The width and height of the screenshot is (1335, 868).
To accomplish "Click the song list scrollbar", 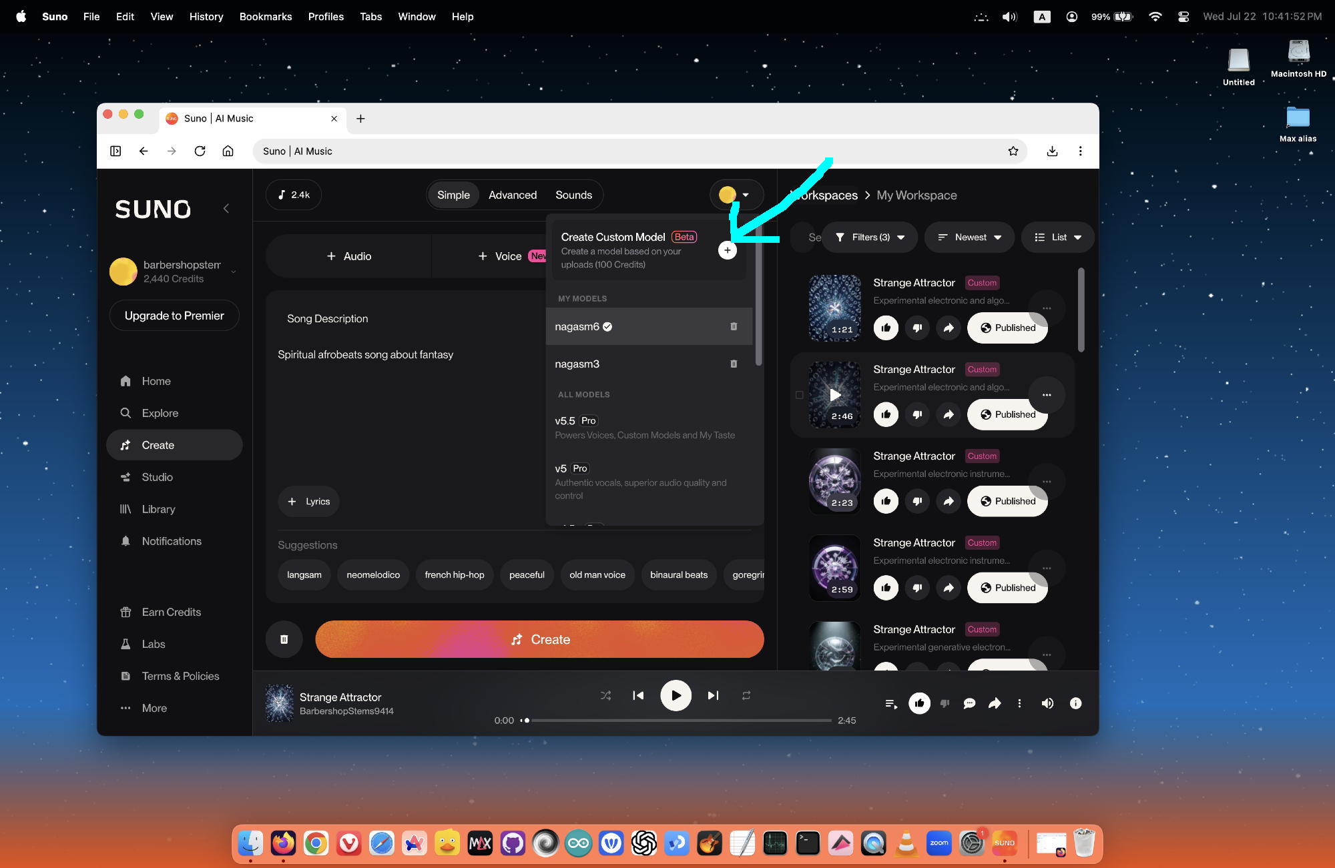I will [1081, 310].
